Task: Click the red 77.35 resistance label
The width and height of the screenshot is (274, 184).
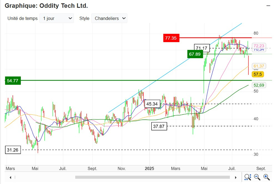Action: (171, 38)
